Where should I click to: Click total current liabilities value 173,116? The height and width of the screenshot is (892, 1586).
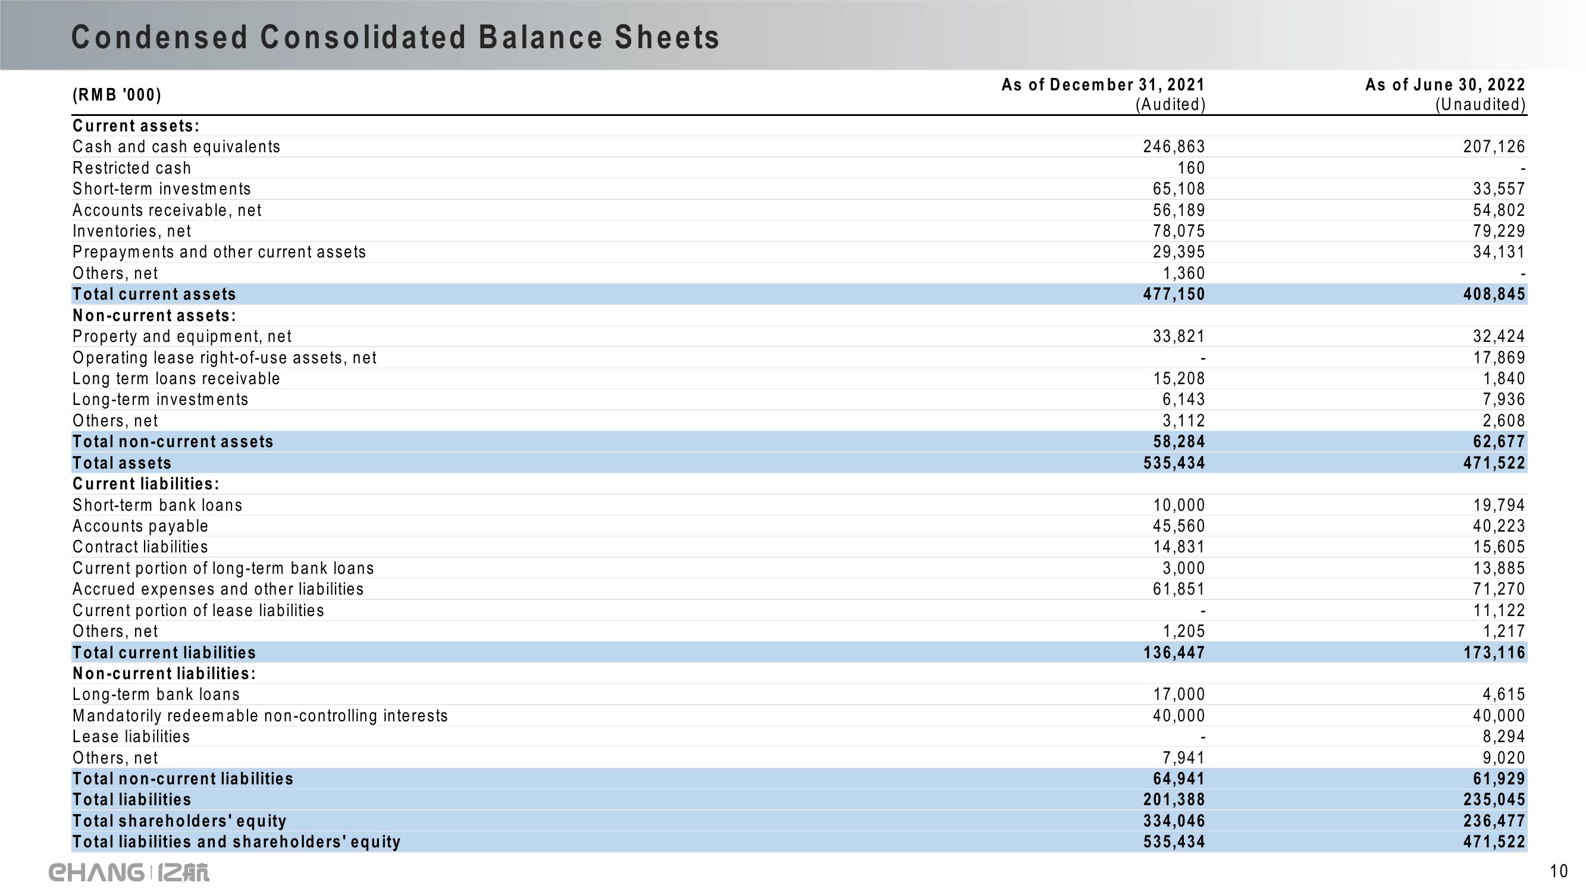coord(1495,652)
